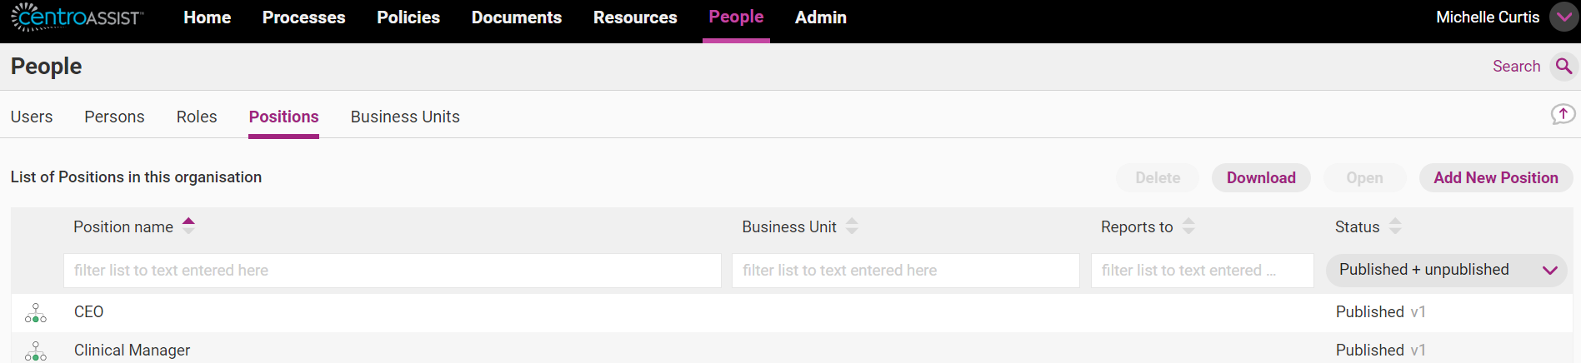Image resolution: width=1581 pixels, height=363 pixels.
Task: Click the upload speech-bubble arrow icon
Action: point(1563,114)
